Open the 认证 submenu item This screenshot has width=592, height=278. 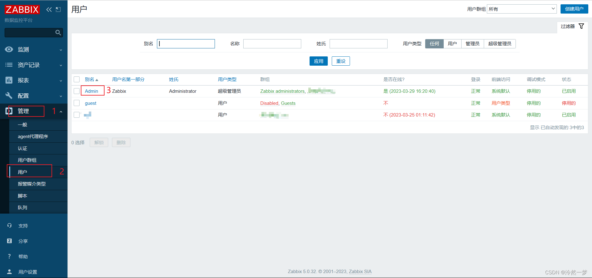(x=38, y=148)
